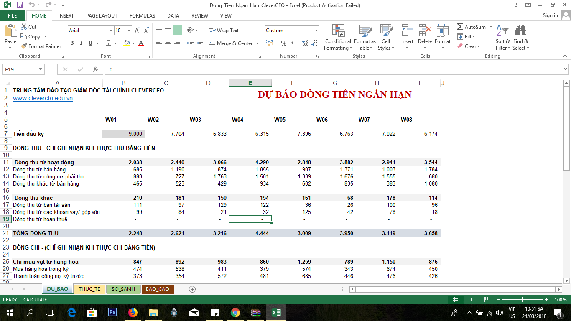Image resolution: width=571 pixels, height=321 pixels.
Task: Open Conditional Formatting in Styles group
Action: pos(338,37)
